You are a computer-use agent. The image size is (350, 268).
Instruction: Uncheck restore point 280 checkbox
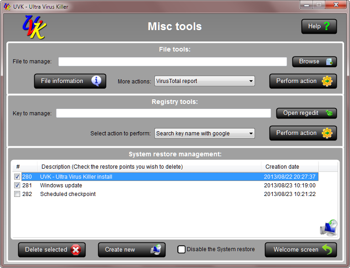(x=17, y=177)
